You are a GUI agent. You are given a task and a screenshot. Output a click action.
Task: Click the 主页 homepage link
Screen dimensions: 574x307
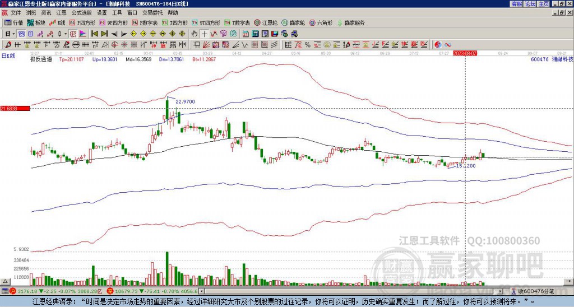pos(543,4)
